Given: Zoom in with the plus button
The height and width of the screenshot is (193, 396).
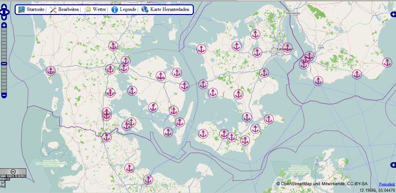Looking at the screenshot, I should click(x=4, y=25).
